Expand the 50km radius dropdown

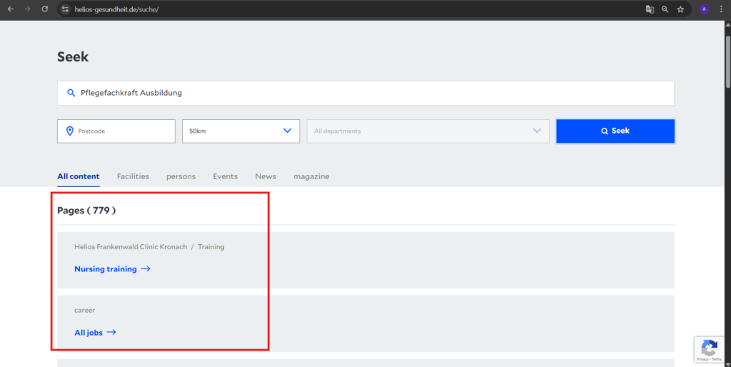tap(241, 131)
